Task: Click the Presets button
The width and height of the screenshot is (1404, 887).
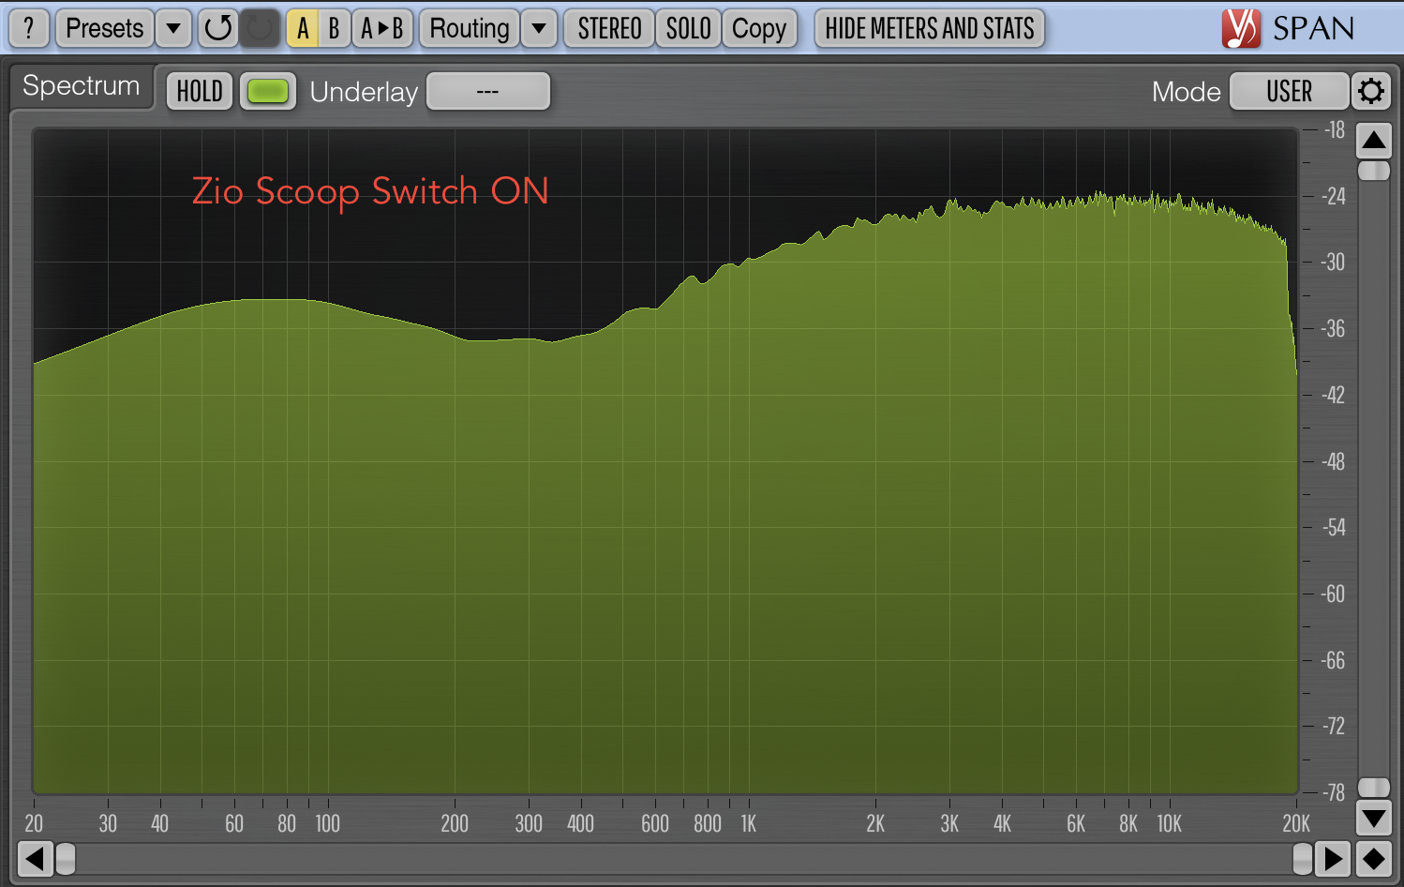Action: click(104, 28)
